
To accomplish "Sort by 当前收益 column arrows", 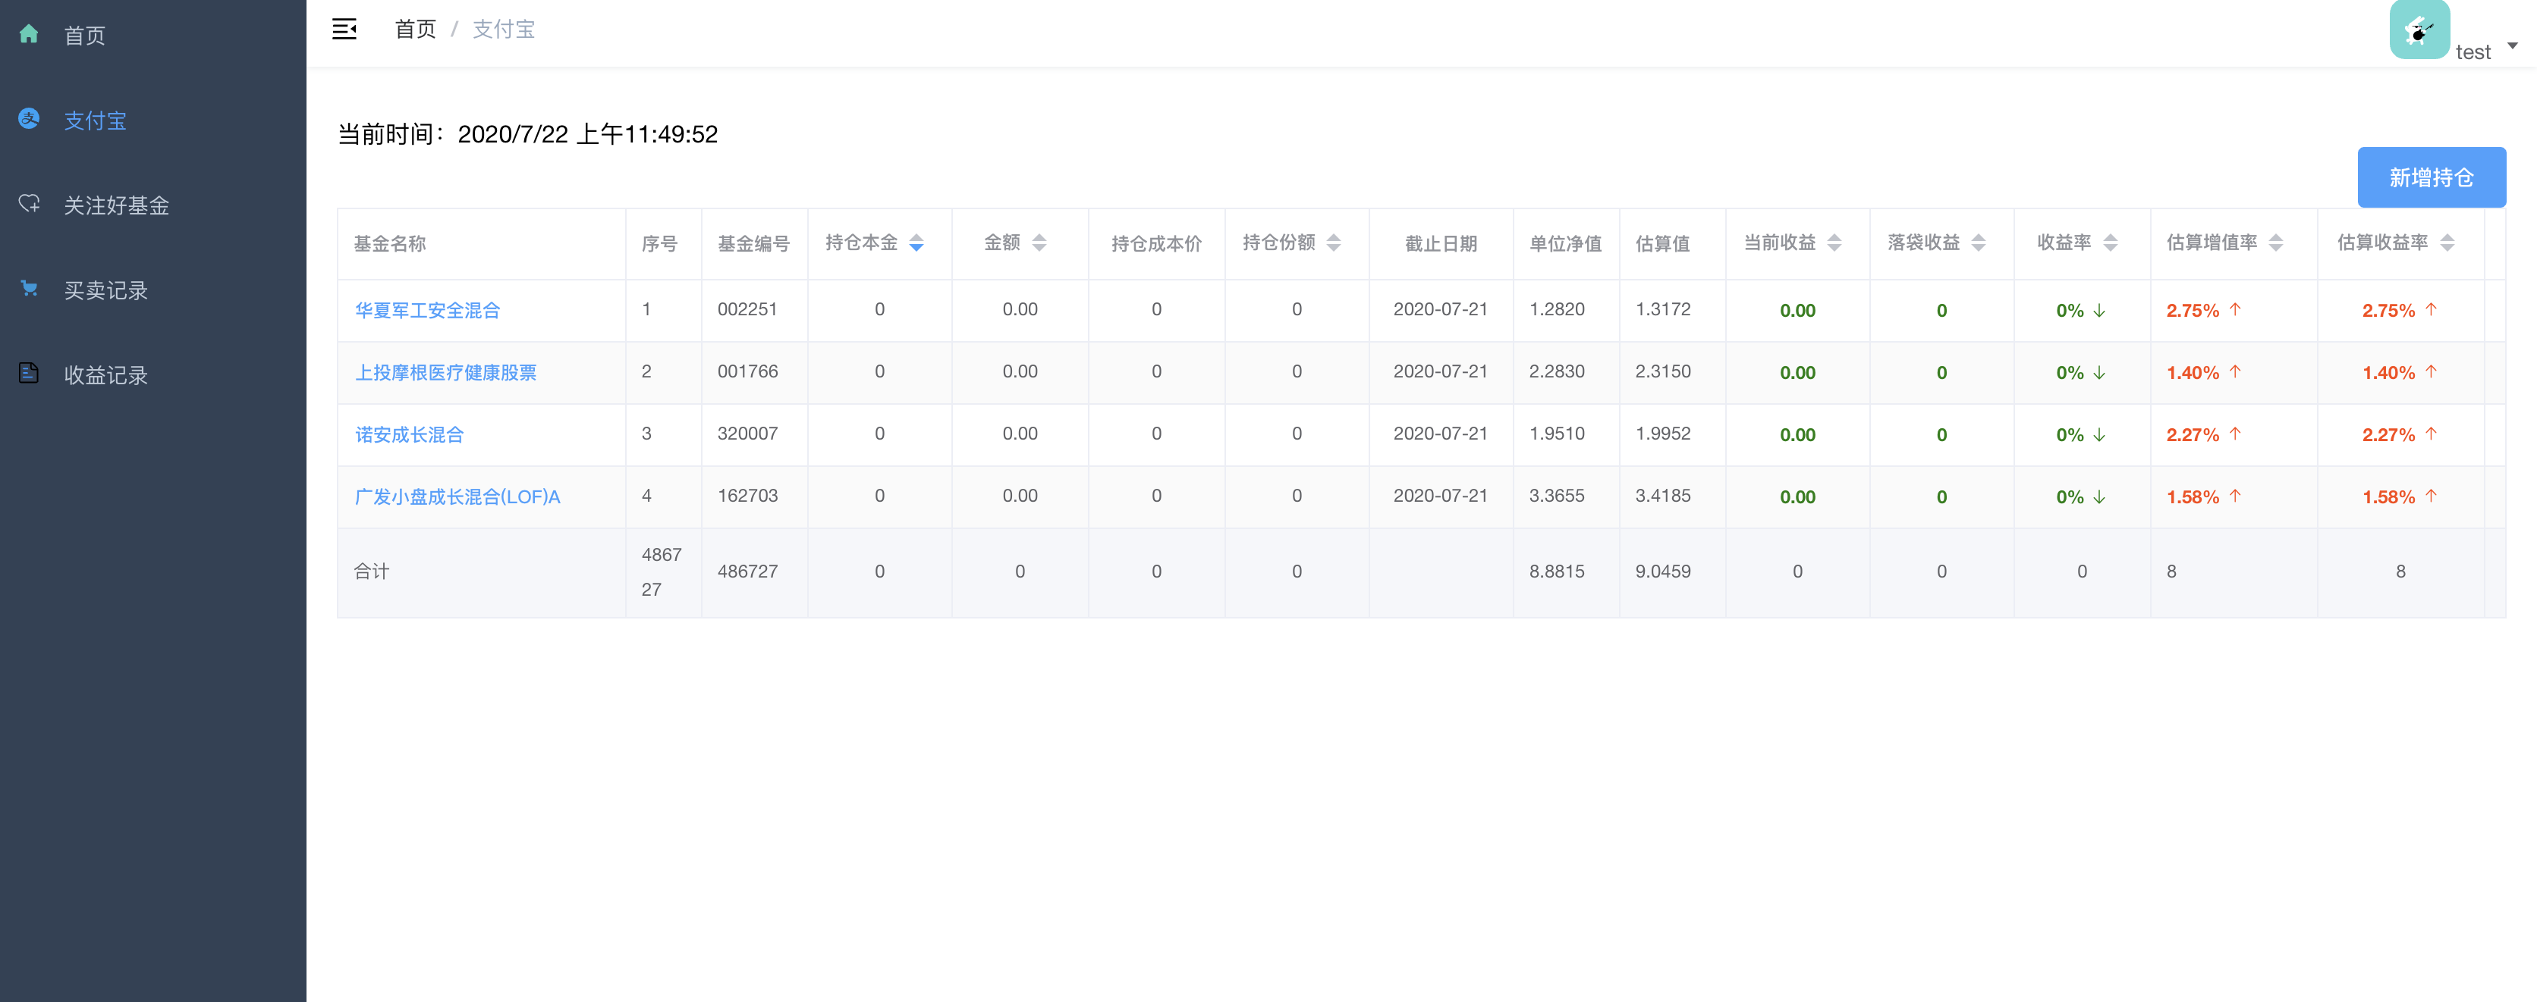I will 1834,243.
